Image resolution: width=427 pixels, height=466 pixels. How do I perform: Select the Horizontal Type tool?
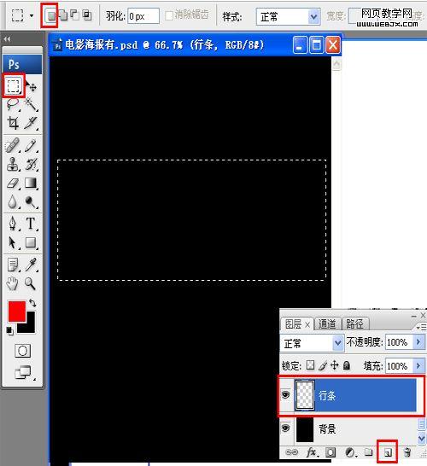[31, 224]
